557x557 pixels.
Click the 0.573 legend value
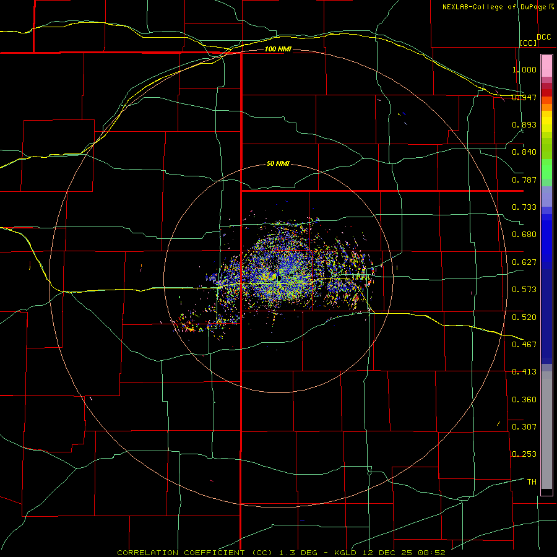tap(524, 290)
